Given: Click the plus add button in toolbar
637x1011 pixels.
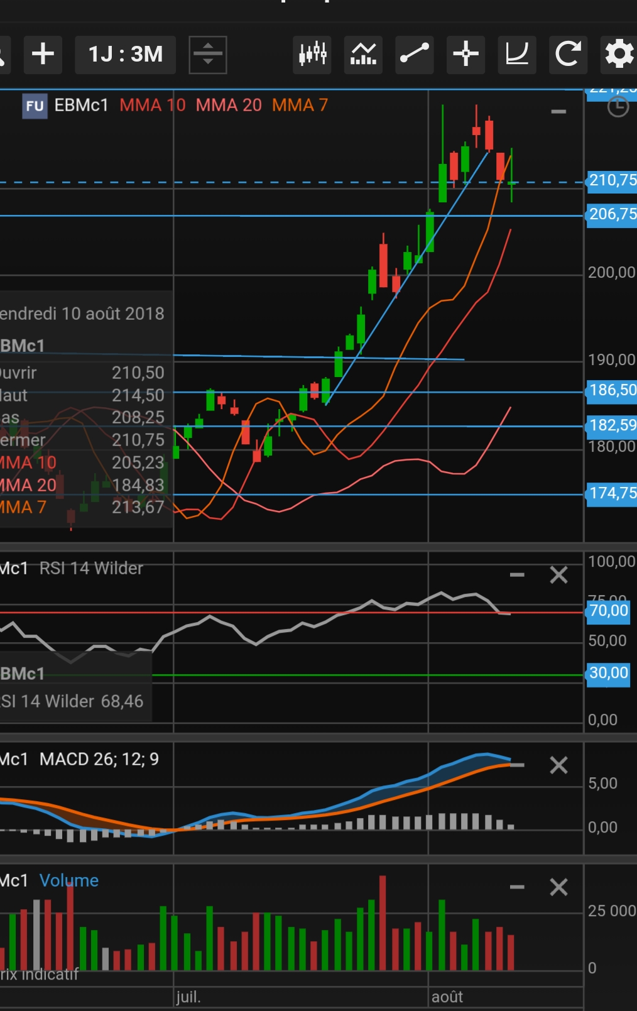Looking at the screenshot, I should 43,55.
